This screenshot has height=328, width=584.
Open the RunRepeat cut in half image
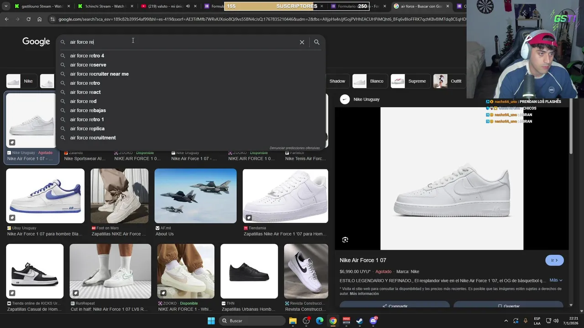tap(110, 271)
